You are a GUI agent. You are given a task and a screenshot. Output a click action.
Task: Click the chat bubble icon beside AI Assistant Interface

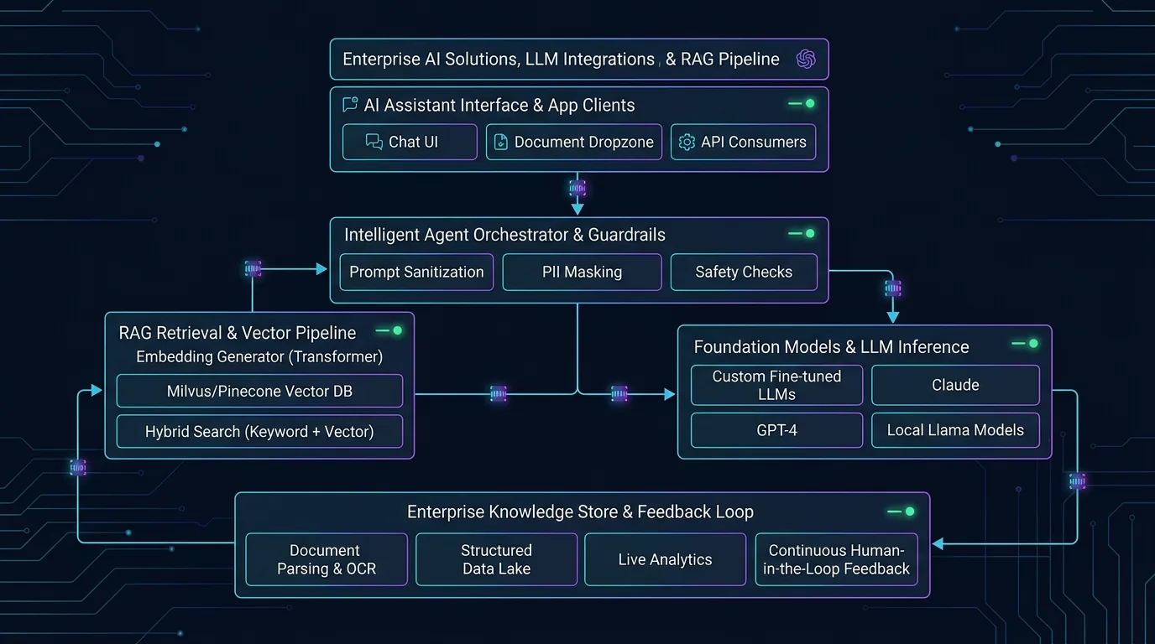pos(350,105)
